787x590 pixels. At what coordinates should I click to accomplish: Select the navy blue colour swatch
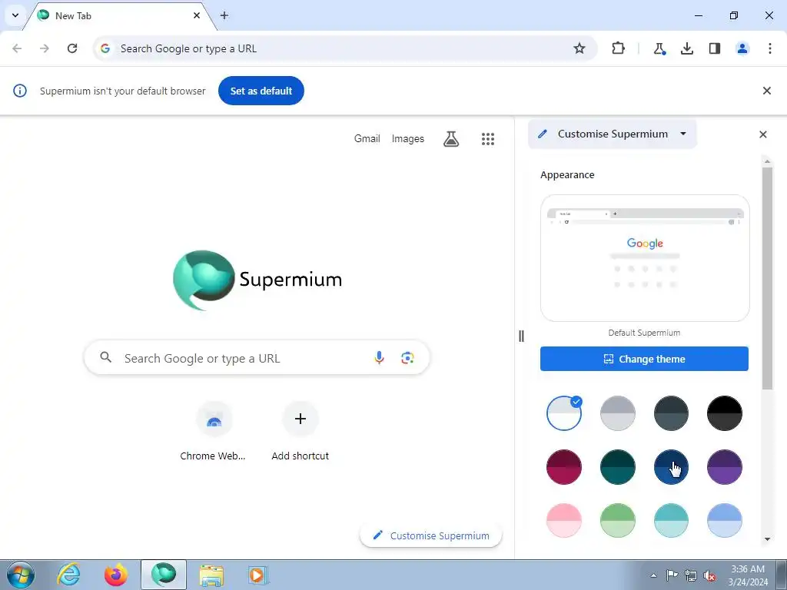(671, 467)
